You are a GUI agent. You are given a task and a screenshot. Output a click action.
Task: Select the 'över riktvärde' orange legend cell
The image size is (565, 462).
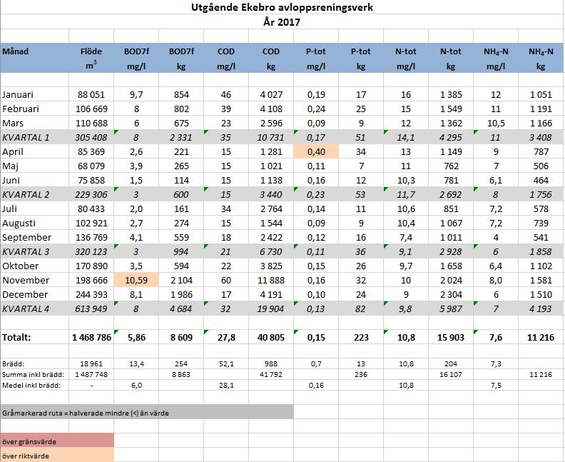point(57,455)
